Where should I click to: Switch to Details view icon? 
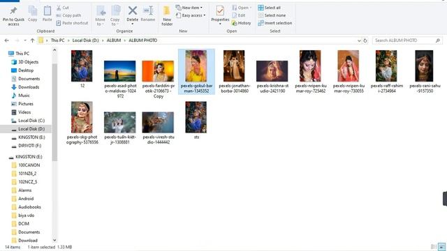[434, 247]
